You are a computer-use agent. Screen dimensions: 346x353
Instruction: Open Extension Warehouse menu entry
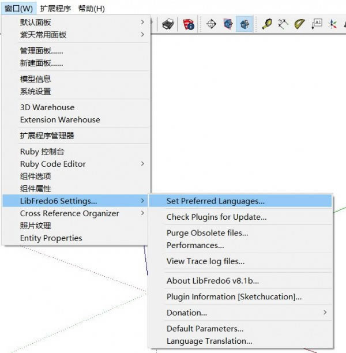(76, 120)
